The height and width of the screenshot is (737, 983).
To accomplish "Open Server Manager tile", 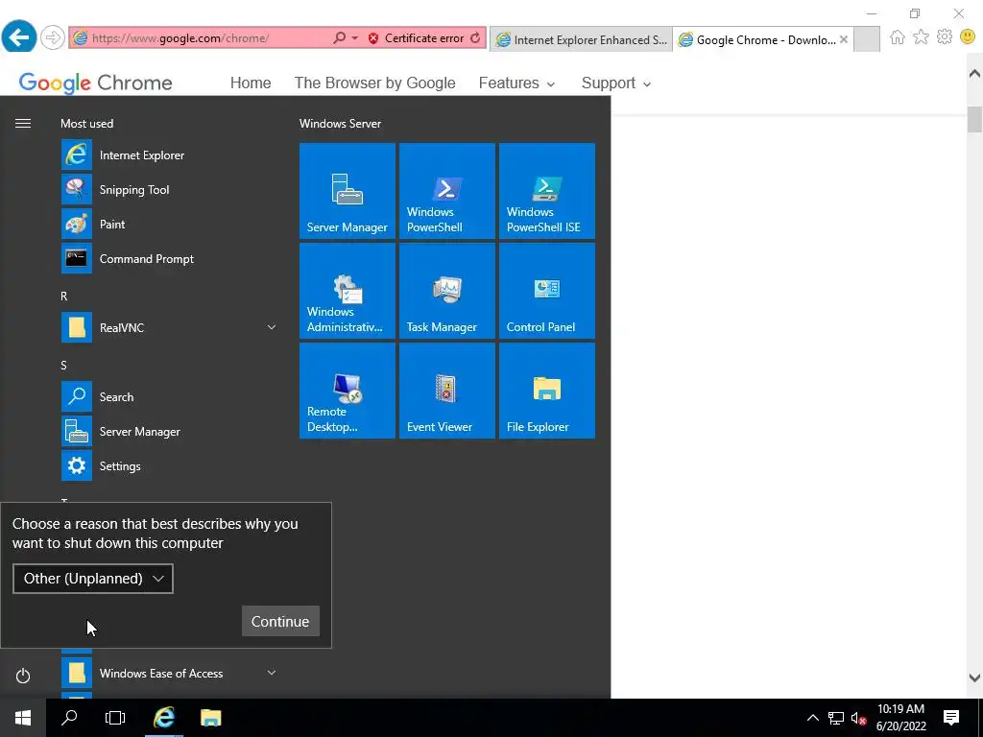I will coord(347,191).
